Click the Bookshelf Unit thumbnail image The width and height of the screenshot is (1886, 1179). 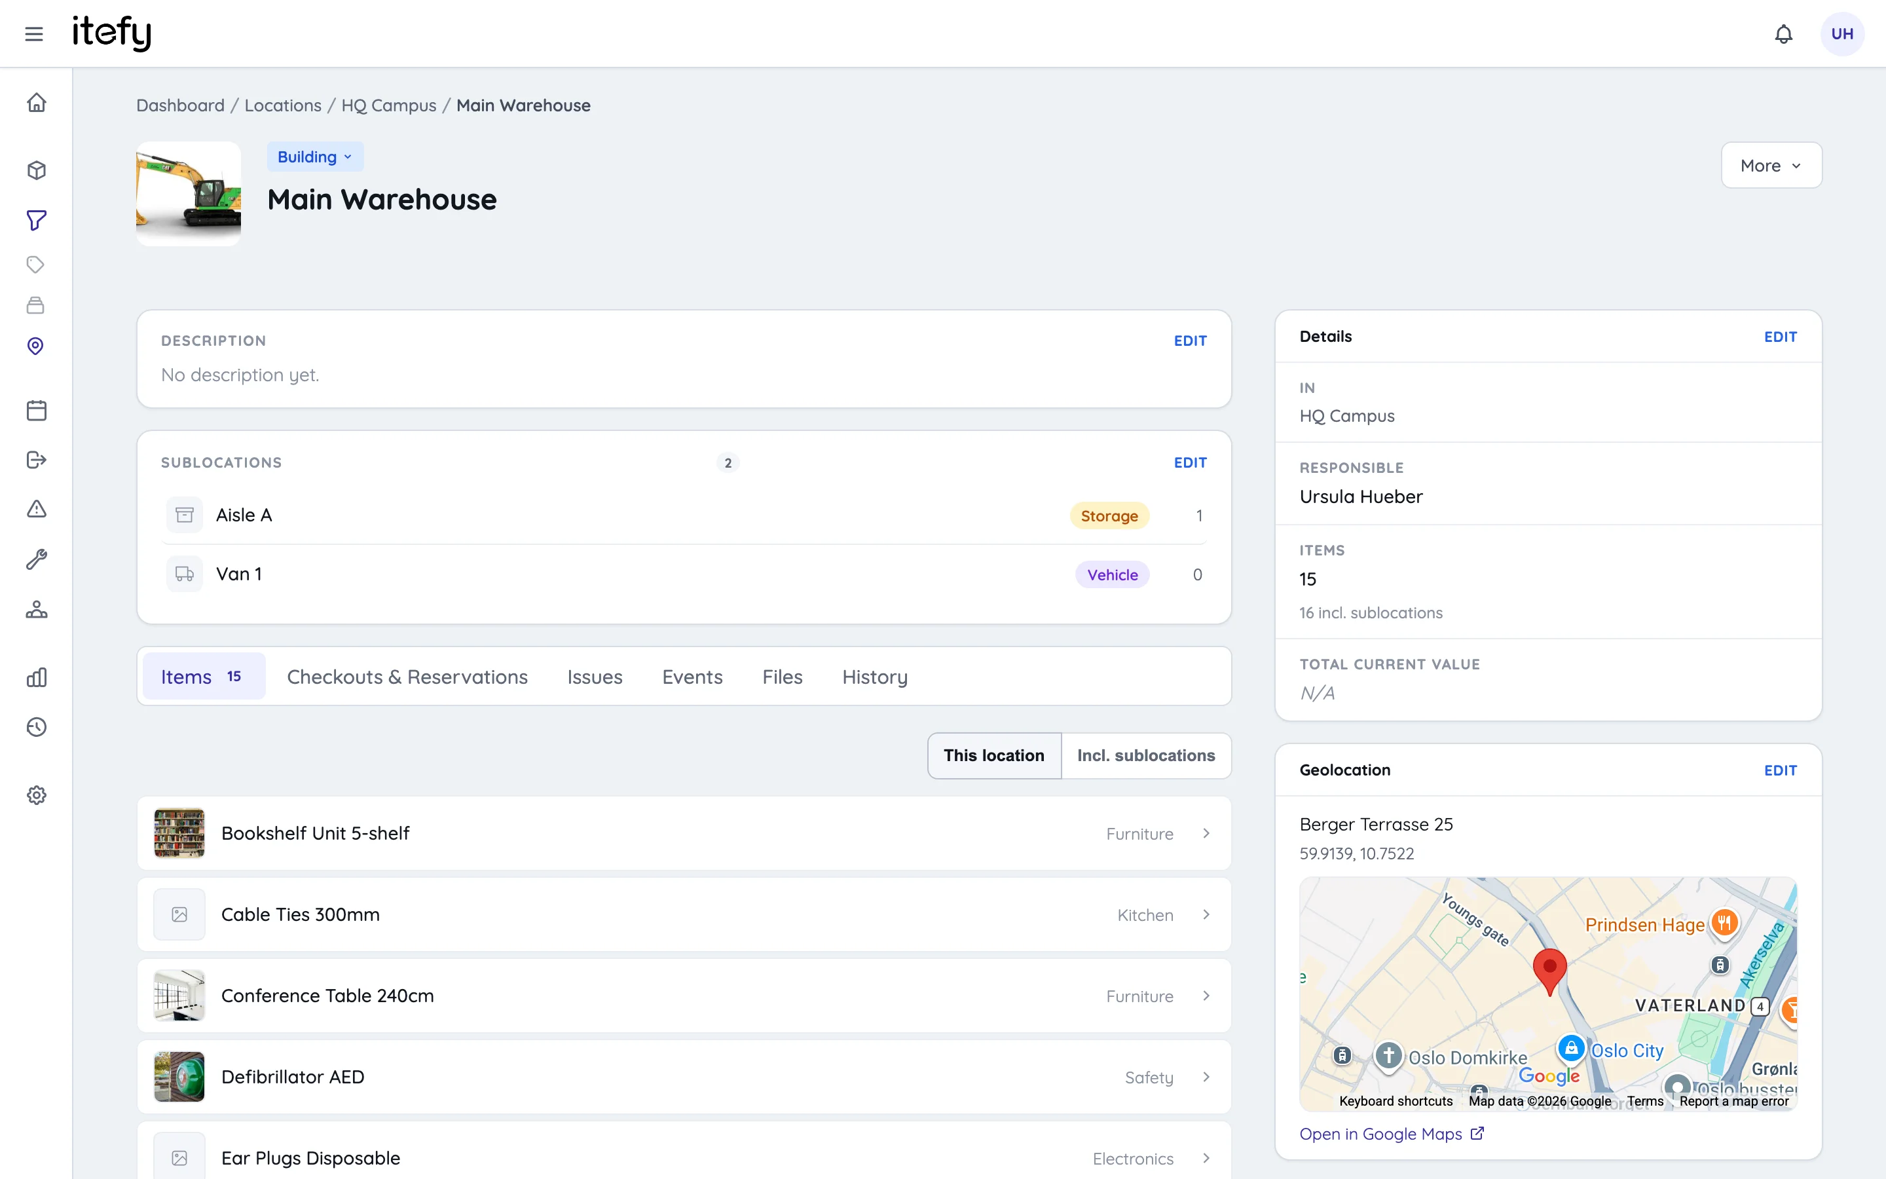[179, 833]
